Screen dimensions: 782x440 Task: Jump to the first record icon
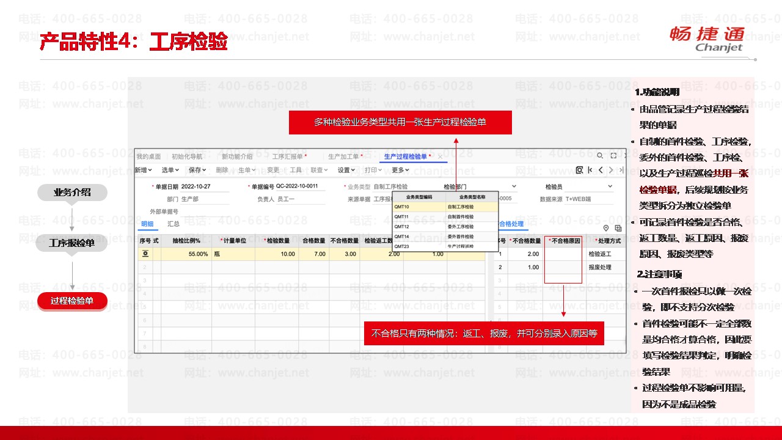(591, 170)
